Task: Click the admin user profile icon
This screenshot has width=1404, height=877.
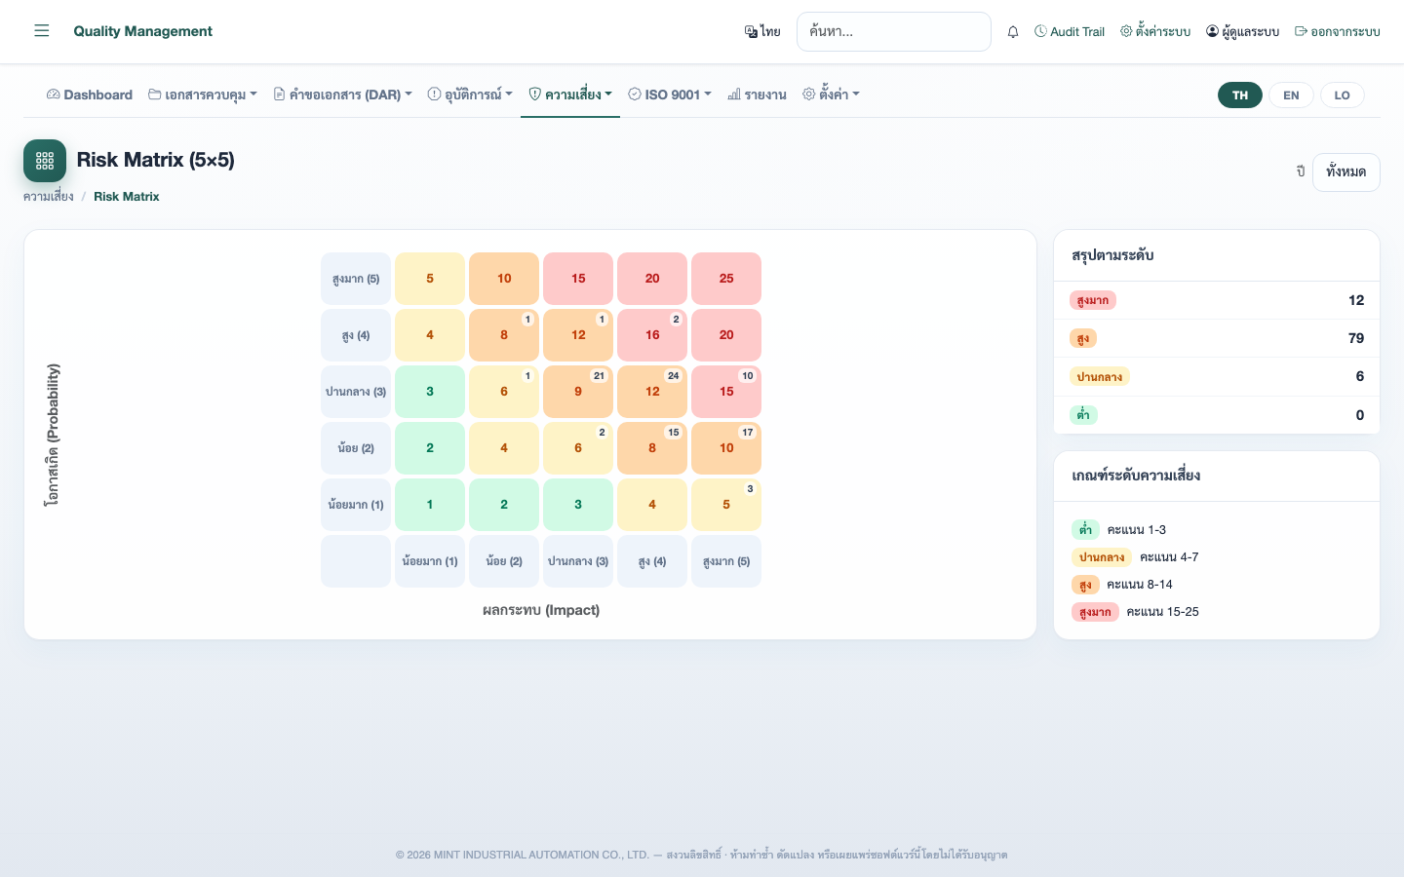Action: [1212, 31]
